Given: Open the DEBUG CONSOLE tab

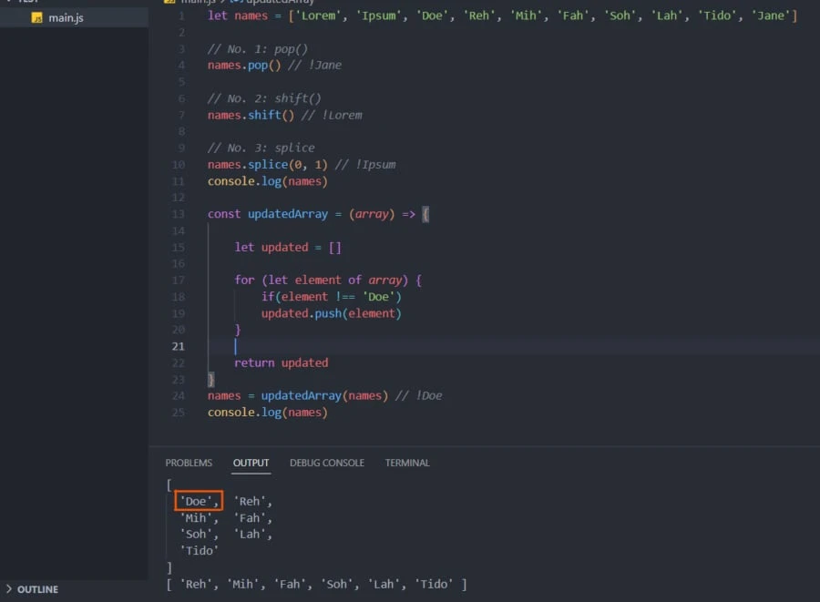Looking at the screenshot, I should click(x=326, y=463).
